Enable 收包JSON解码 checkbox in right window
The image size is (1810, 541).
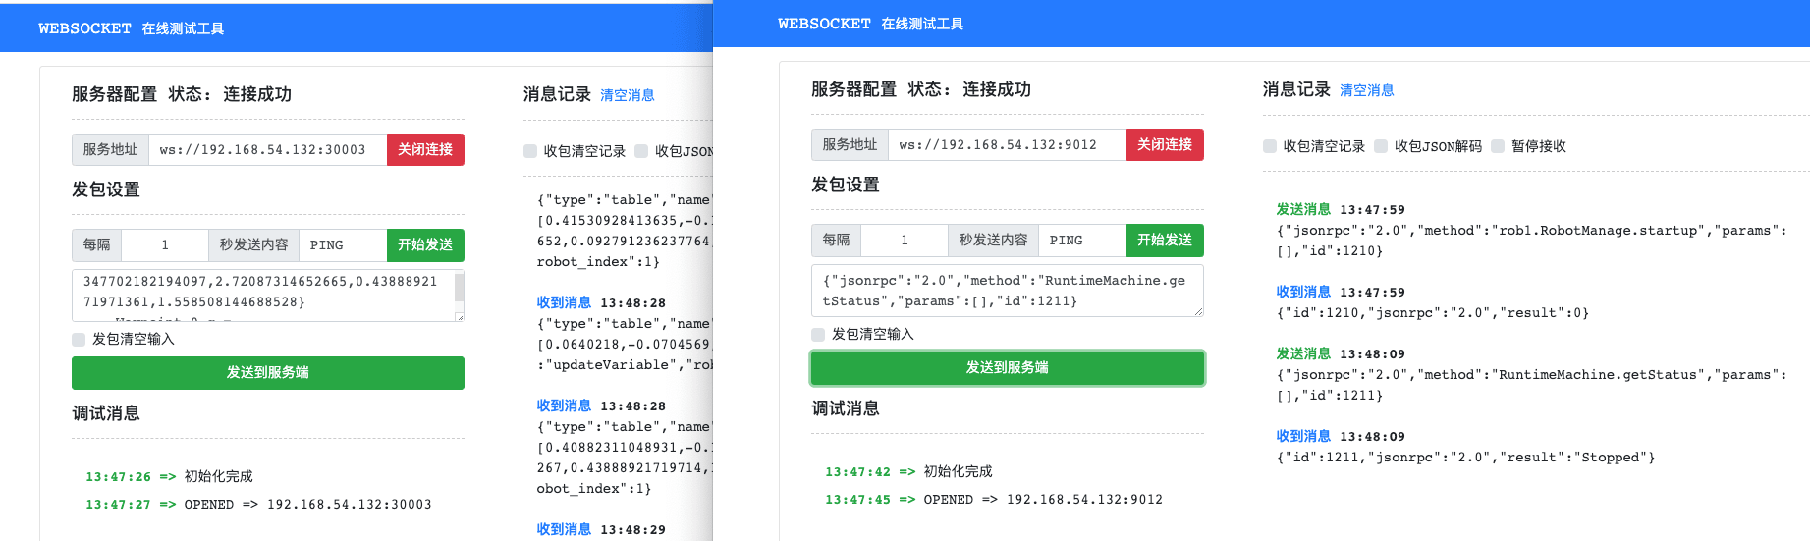coord(1381,146)
